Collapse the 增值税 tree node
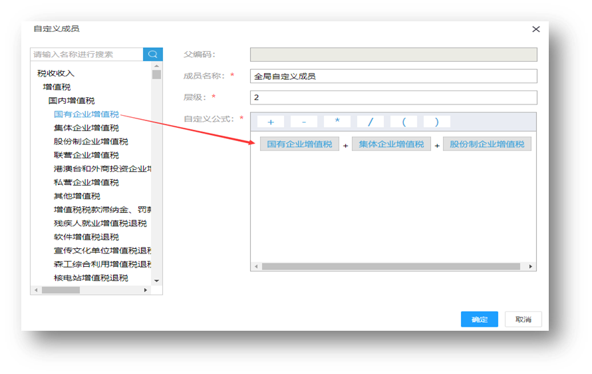 point(57,87)
